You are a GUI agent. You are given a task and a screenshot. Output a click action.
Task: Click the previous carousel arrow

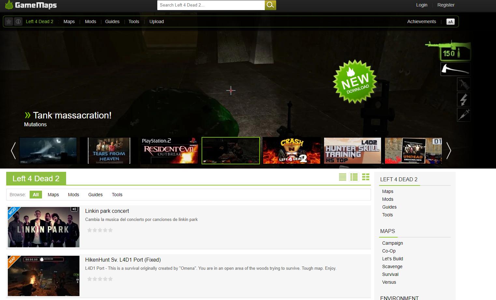13,150
